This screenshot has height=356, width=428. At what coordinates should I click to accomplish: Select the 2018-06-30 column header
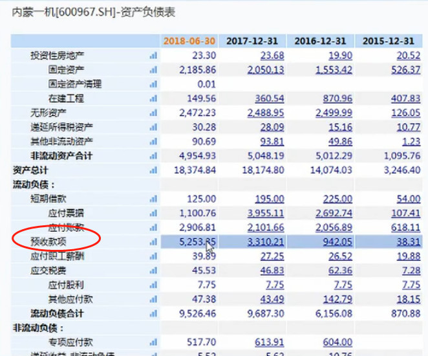189,41
